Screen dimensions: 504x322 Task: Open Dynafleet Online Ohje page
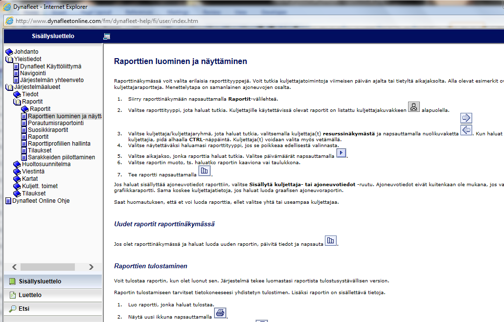(x=41, y=201)
